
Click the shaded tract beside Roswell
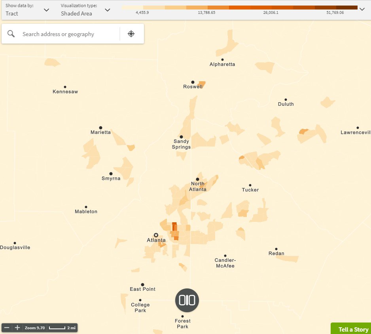(x=202, y=84)
